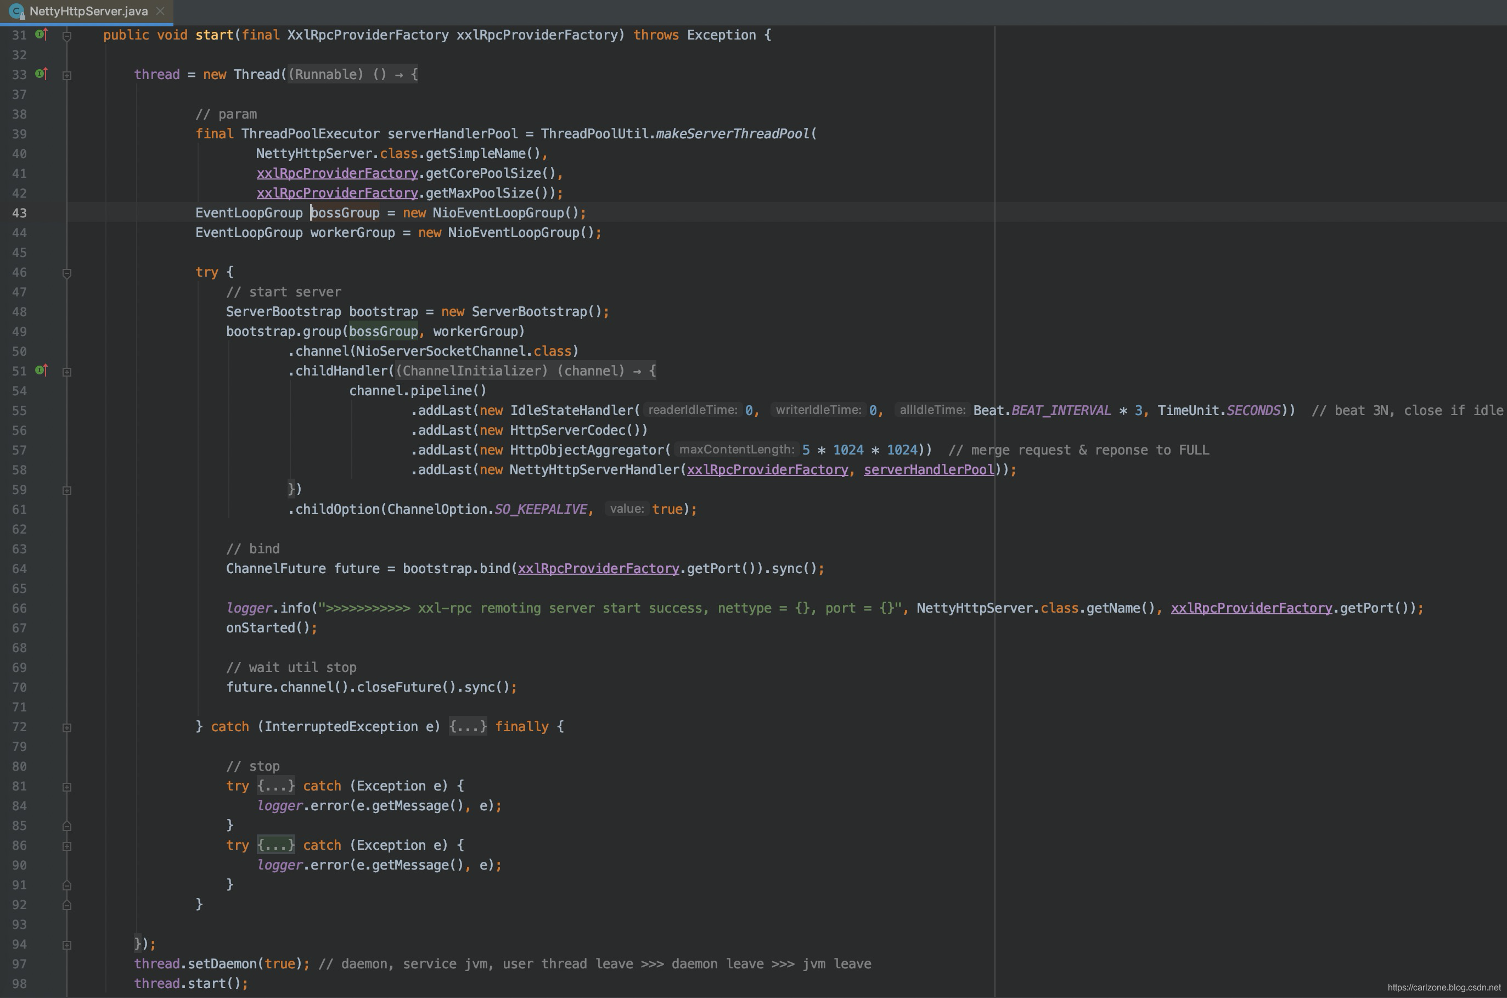The width and height of the screenshot is (1507, 998).
Task: Select the NettyHttpServer.java tab
Action: coord(88,12)
